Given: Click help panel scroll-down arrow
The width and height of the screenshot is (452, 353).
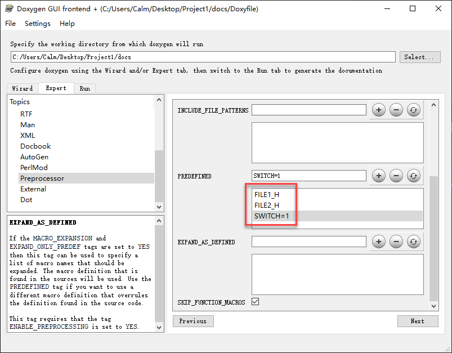Looking at the screenshot, I should coord(159,327).
